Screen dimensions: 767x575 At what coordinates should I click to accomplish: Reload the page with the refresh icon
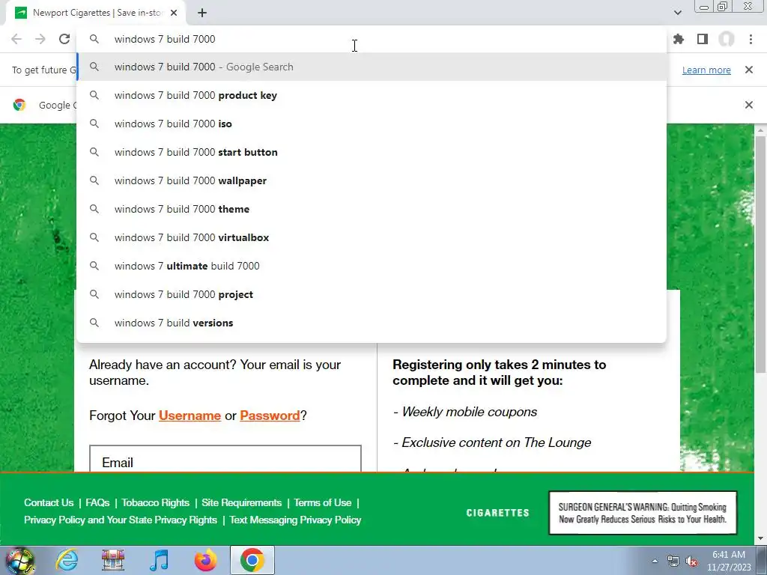point(64,39)
